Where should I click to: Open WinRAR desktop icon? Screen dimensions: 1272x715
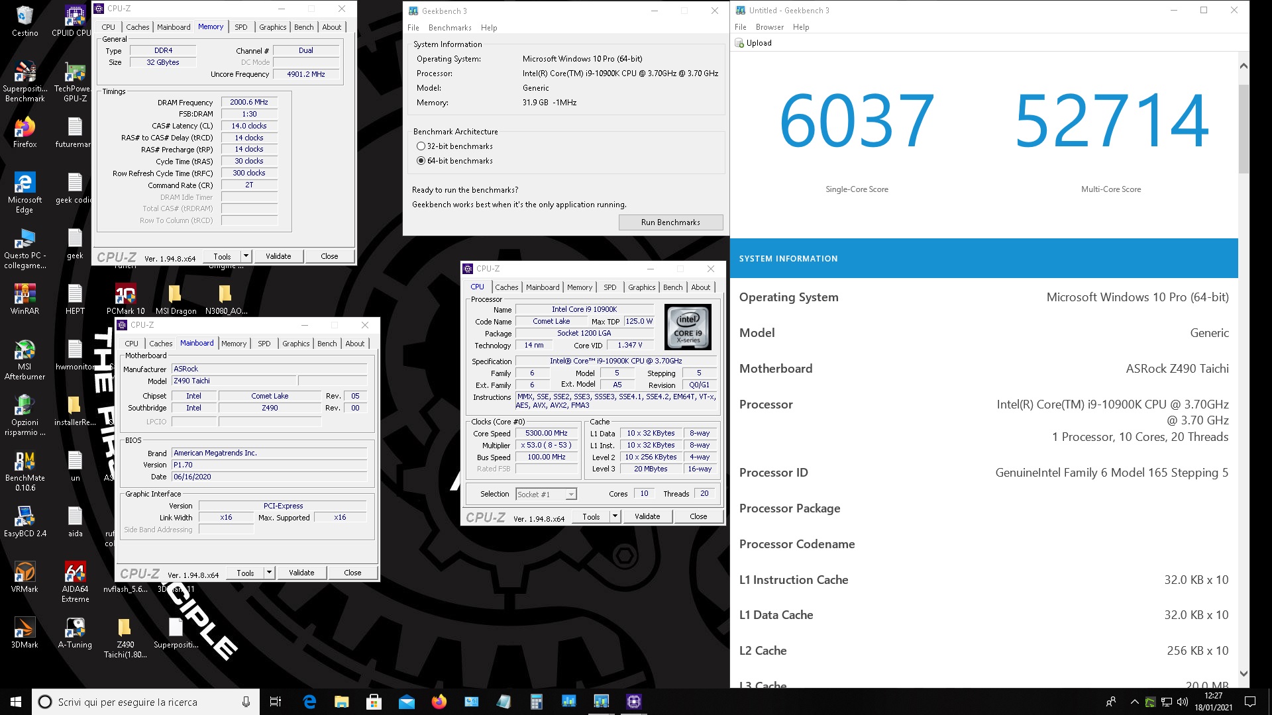[x=25, y=299]
